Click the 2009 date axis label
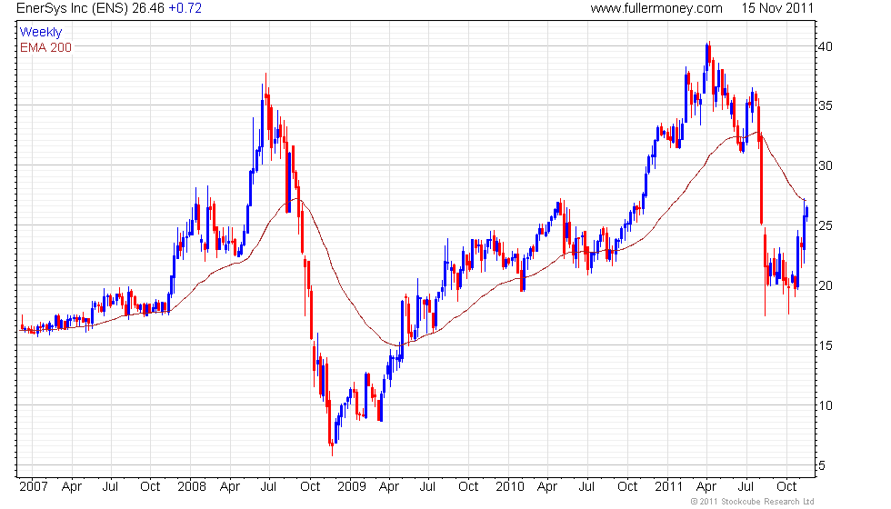 352,487
